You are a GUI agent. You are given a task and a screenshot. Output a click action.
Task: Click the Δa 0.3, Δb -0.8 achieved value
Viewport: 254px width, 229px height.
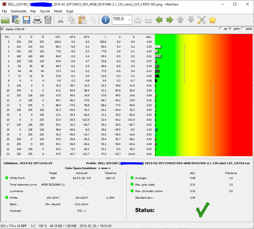[82, 178]
